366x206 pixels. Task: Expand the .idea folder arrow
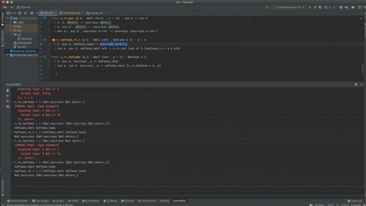[11, 22]
